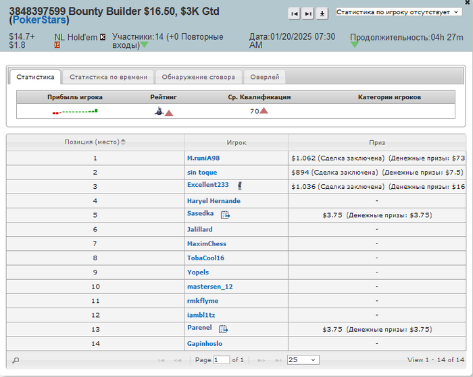The width and height of the screenshot is (473, 377).
Task: Click average ability value 70
Action: [x=254, y=111]
